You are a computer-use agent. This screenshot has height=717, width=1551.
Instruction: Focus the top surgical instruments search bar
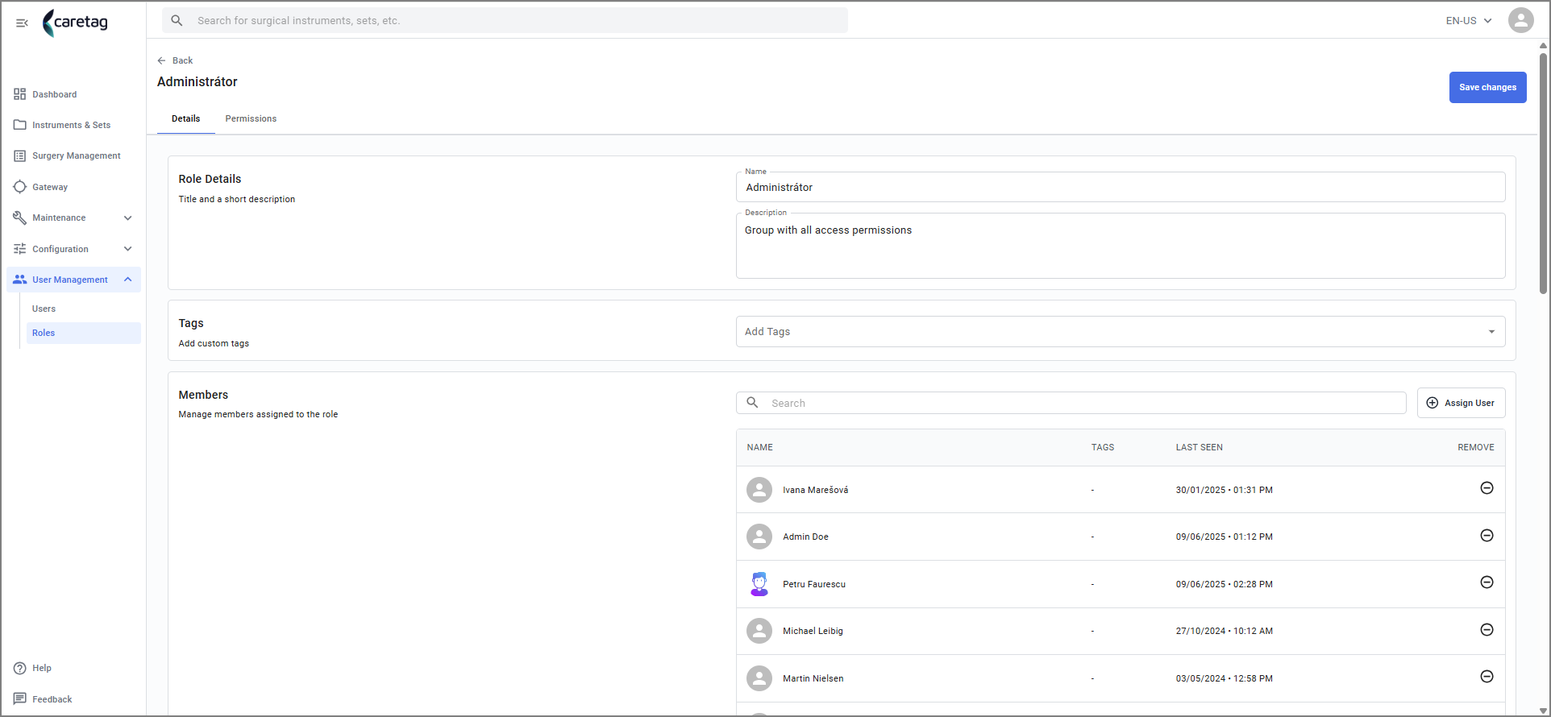pyautogui.click(x=505, y=20)
